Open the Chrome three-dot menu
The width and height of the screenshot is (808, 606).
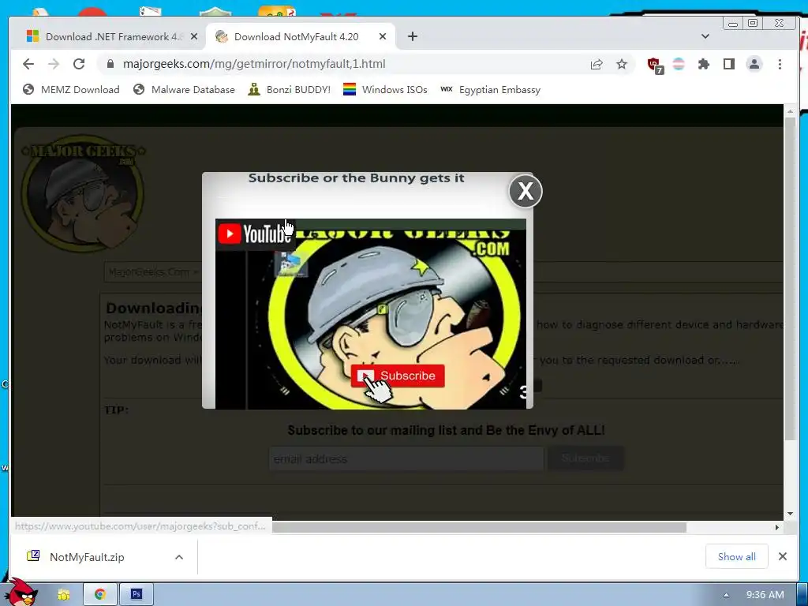[x=780, y=64]
